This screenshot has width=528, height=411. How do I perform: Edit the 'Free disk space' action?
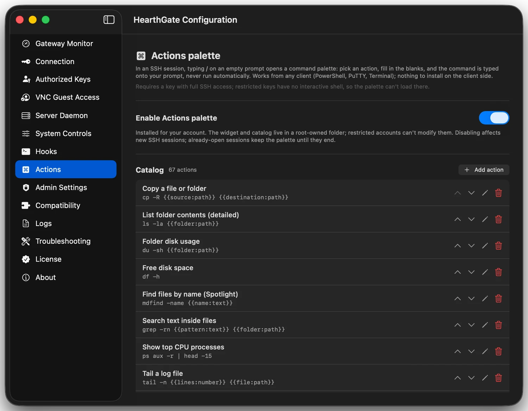[485, 272]
